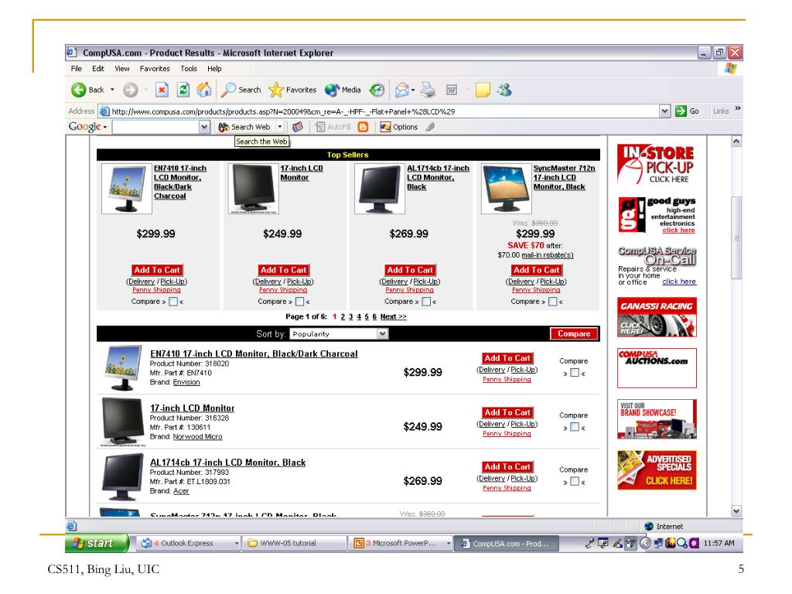Viewport: 792px width, 594px height.
Task: Click the Mail envelope icon
Action: pyautogui.click(x=401, y=90)
